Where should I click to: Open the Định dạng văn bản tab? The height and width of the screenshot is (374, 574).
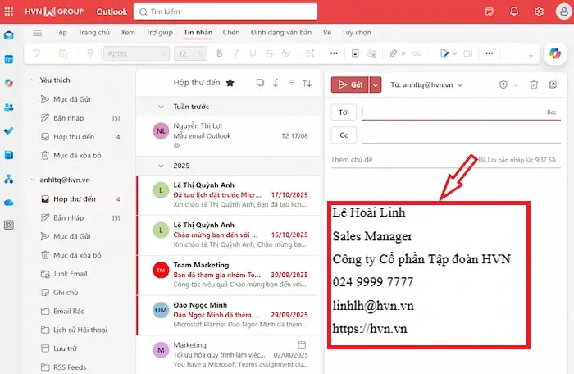(280, 33)
